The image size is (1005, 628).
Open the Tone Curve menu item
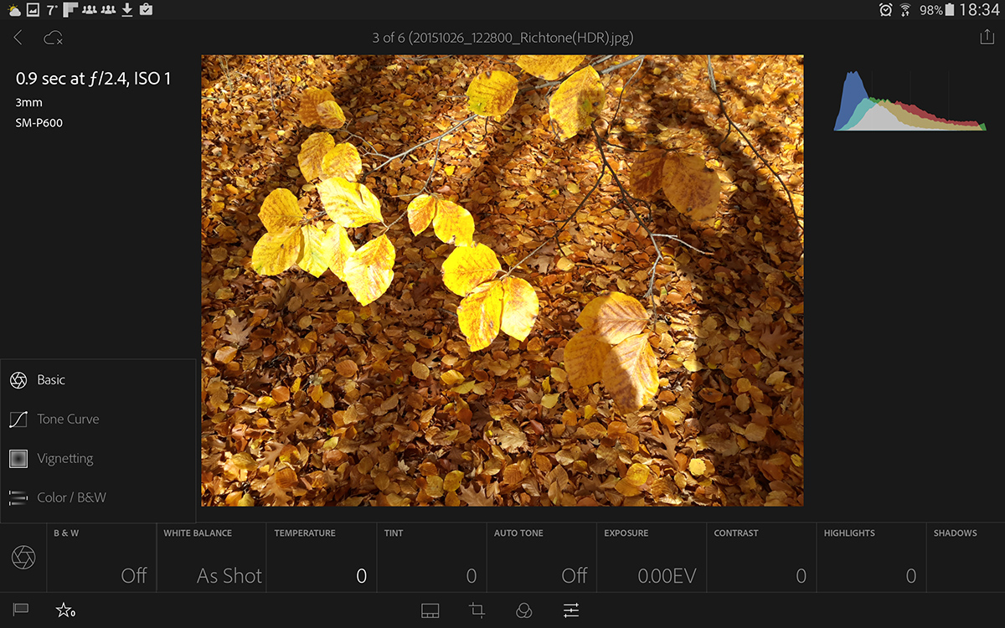click(98, 420)
